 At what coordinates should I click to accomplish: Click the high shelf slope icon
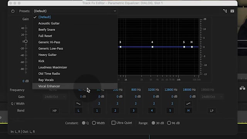pos(188,104)
